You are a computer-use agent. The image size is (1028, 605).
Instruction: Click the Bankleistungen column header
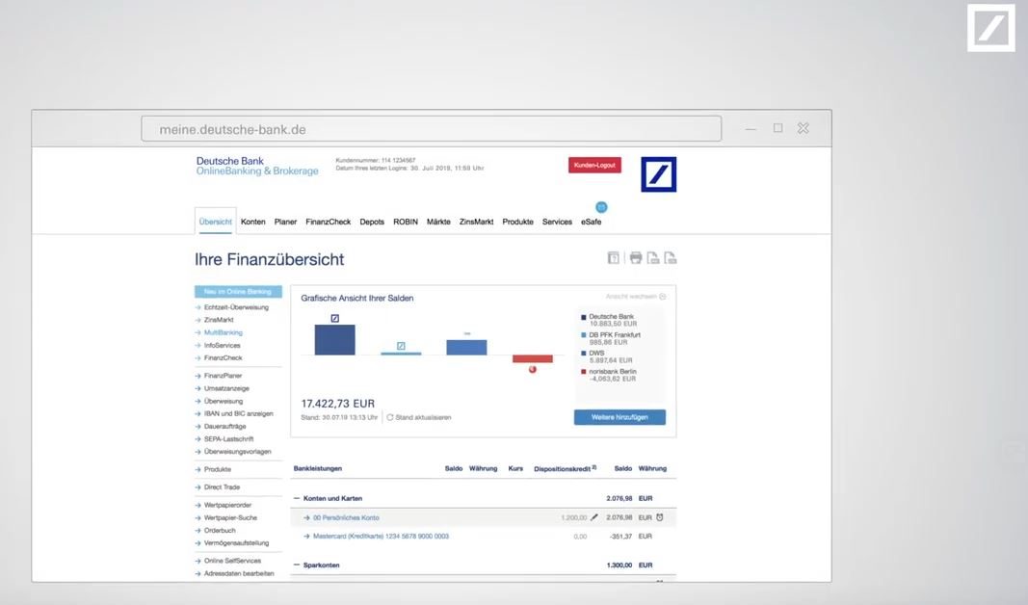318,468
